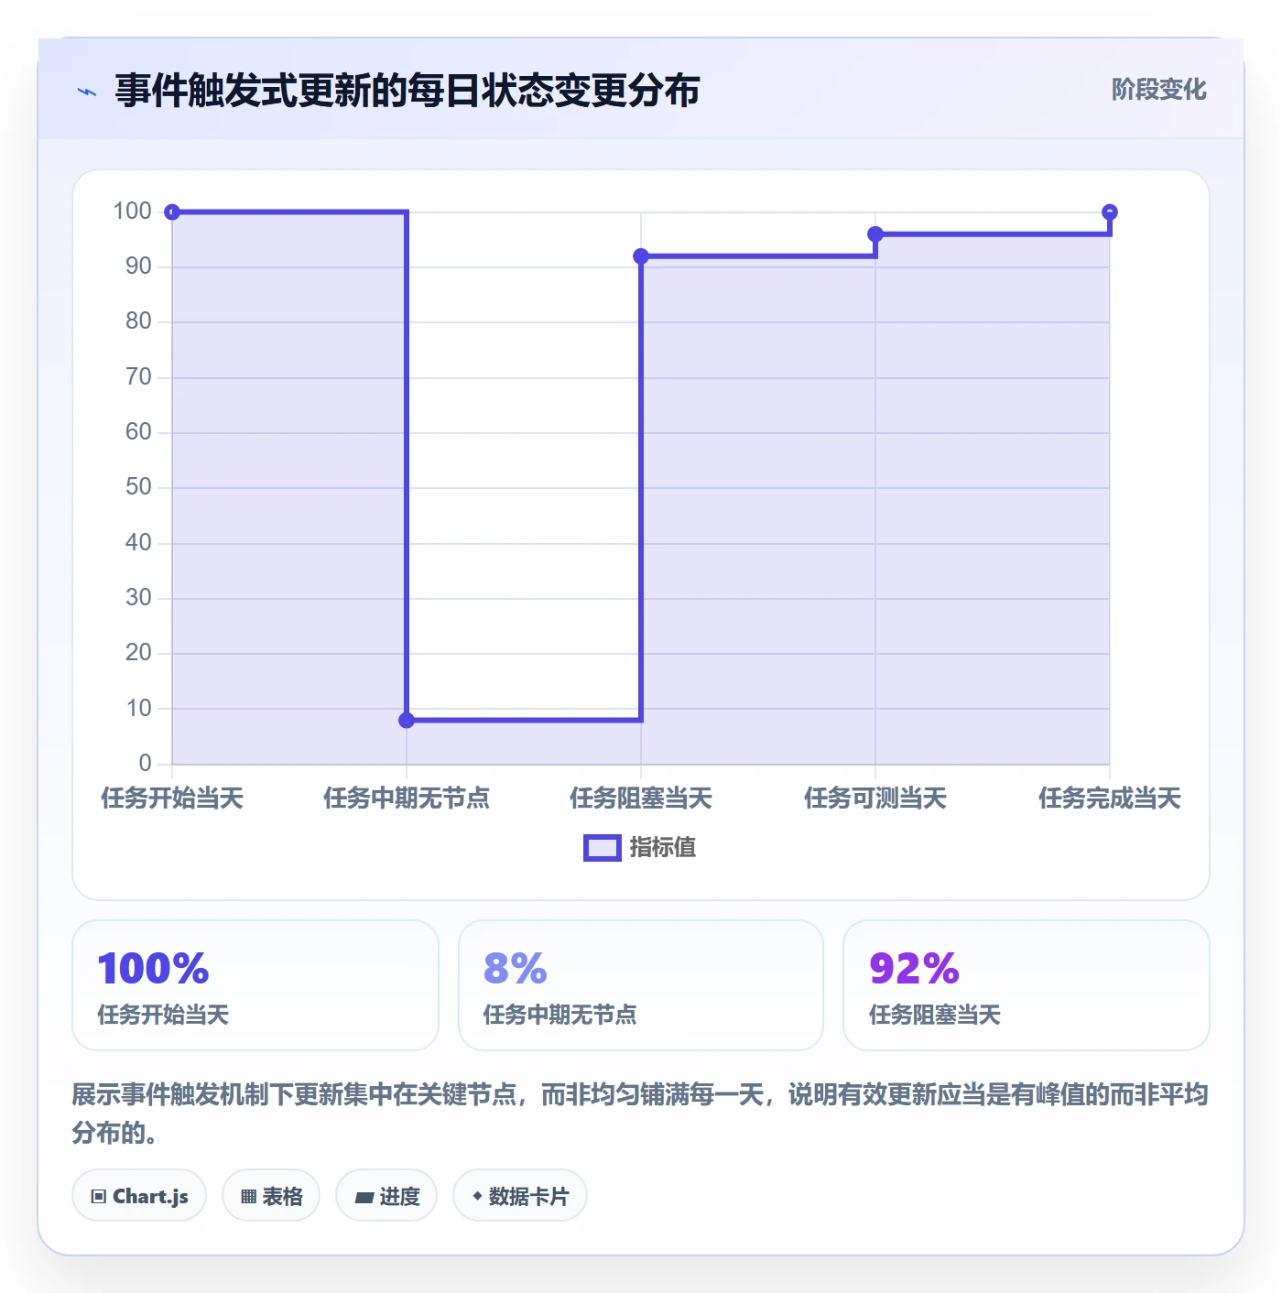
Task: Click the Chart.js tag chip
Action: point(139,1195)
